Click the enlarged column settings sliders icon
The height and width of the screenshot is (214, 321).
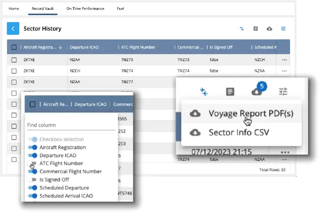283,92
